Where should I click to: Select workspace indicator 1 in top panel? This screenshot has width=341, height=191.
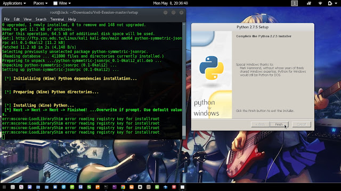pos(295,3)
